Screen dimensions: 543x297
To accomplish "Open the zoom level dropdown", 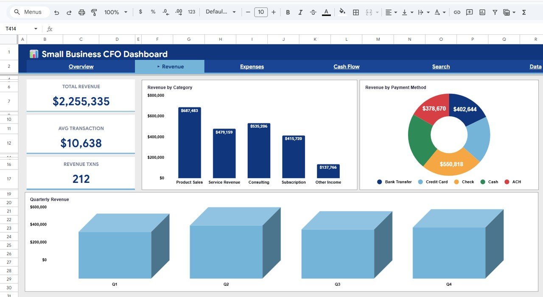I will pos(115,12).
